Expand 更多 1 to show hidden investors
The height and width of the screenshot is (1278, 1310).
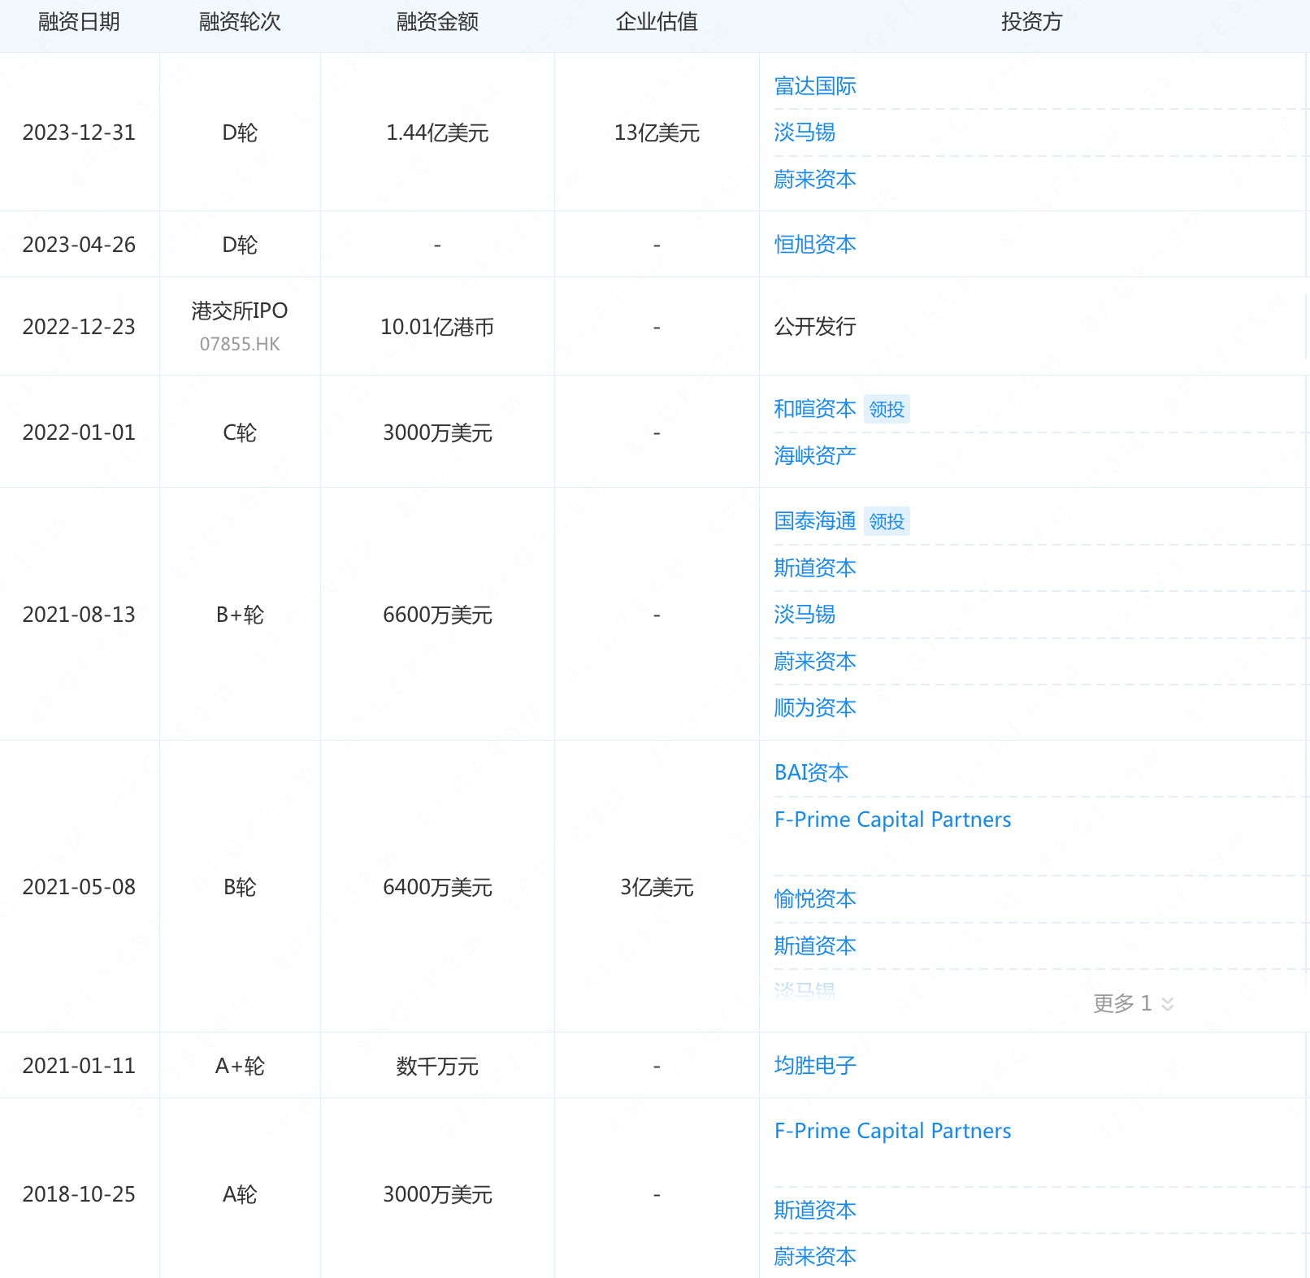[x=1132, y=1003]
